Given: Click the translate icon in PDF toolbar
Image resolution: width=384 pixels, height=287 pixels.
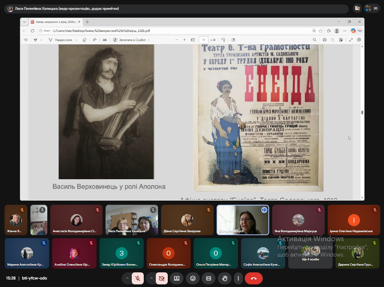Looking at the screenshot, I should [x=105, y=40].
